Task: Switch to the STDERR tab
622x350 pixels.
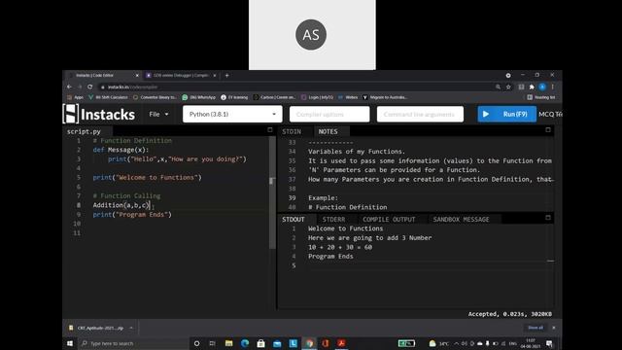Action: tap(333, 220)
